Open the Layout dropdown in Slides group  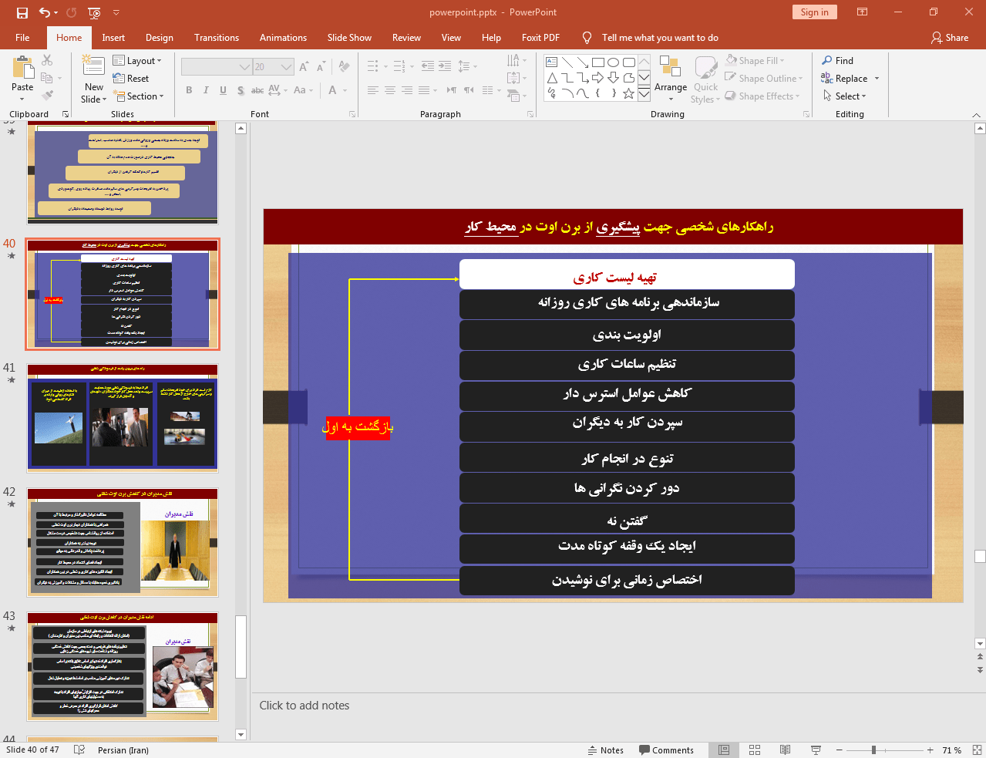[x=137, y=60]
